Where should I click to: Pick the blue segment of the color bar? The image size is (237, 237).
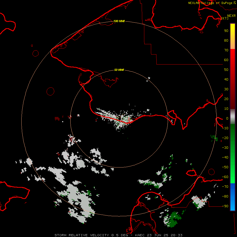tap(233, 196)
